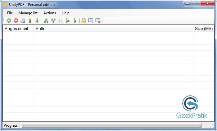Click the greyed-out page hierarchy icon

click(x=60, y=20)
